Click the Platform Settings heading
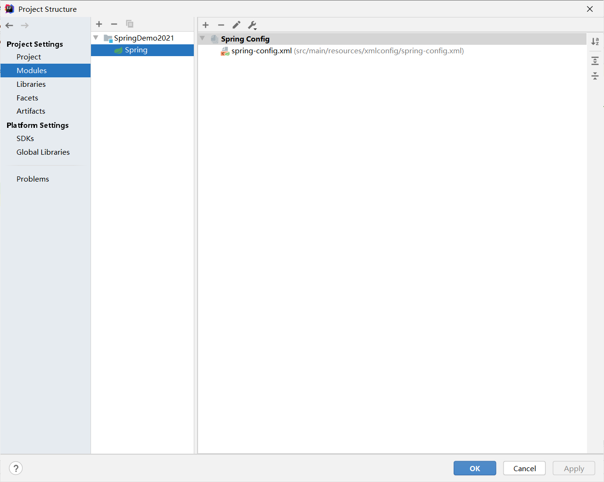604x482 pixels. click(x=38, y=125)
